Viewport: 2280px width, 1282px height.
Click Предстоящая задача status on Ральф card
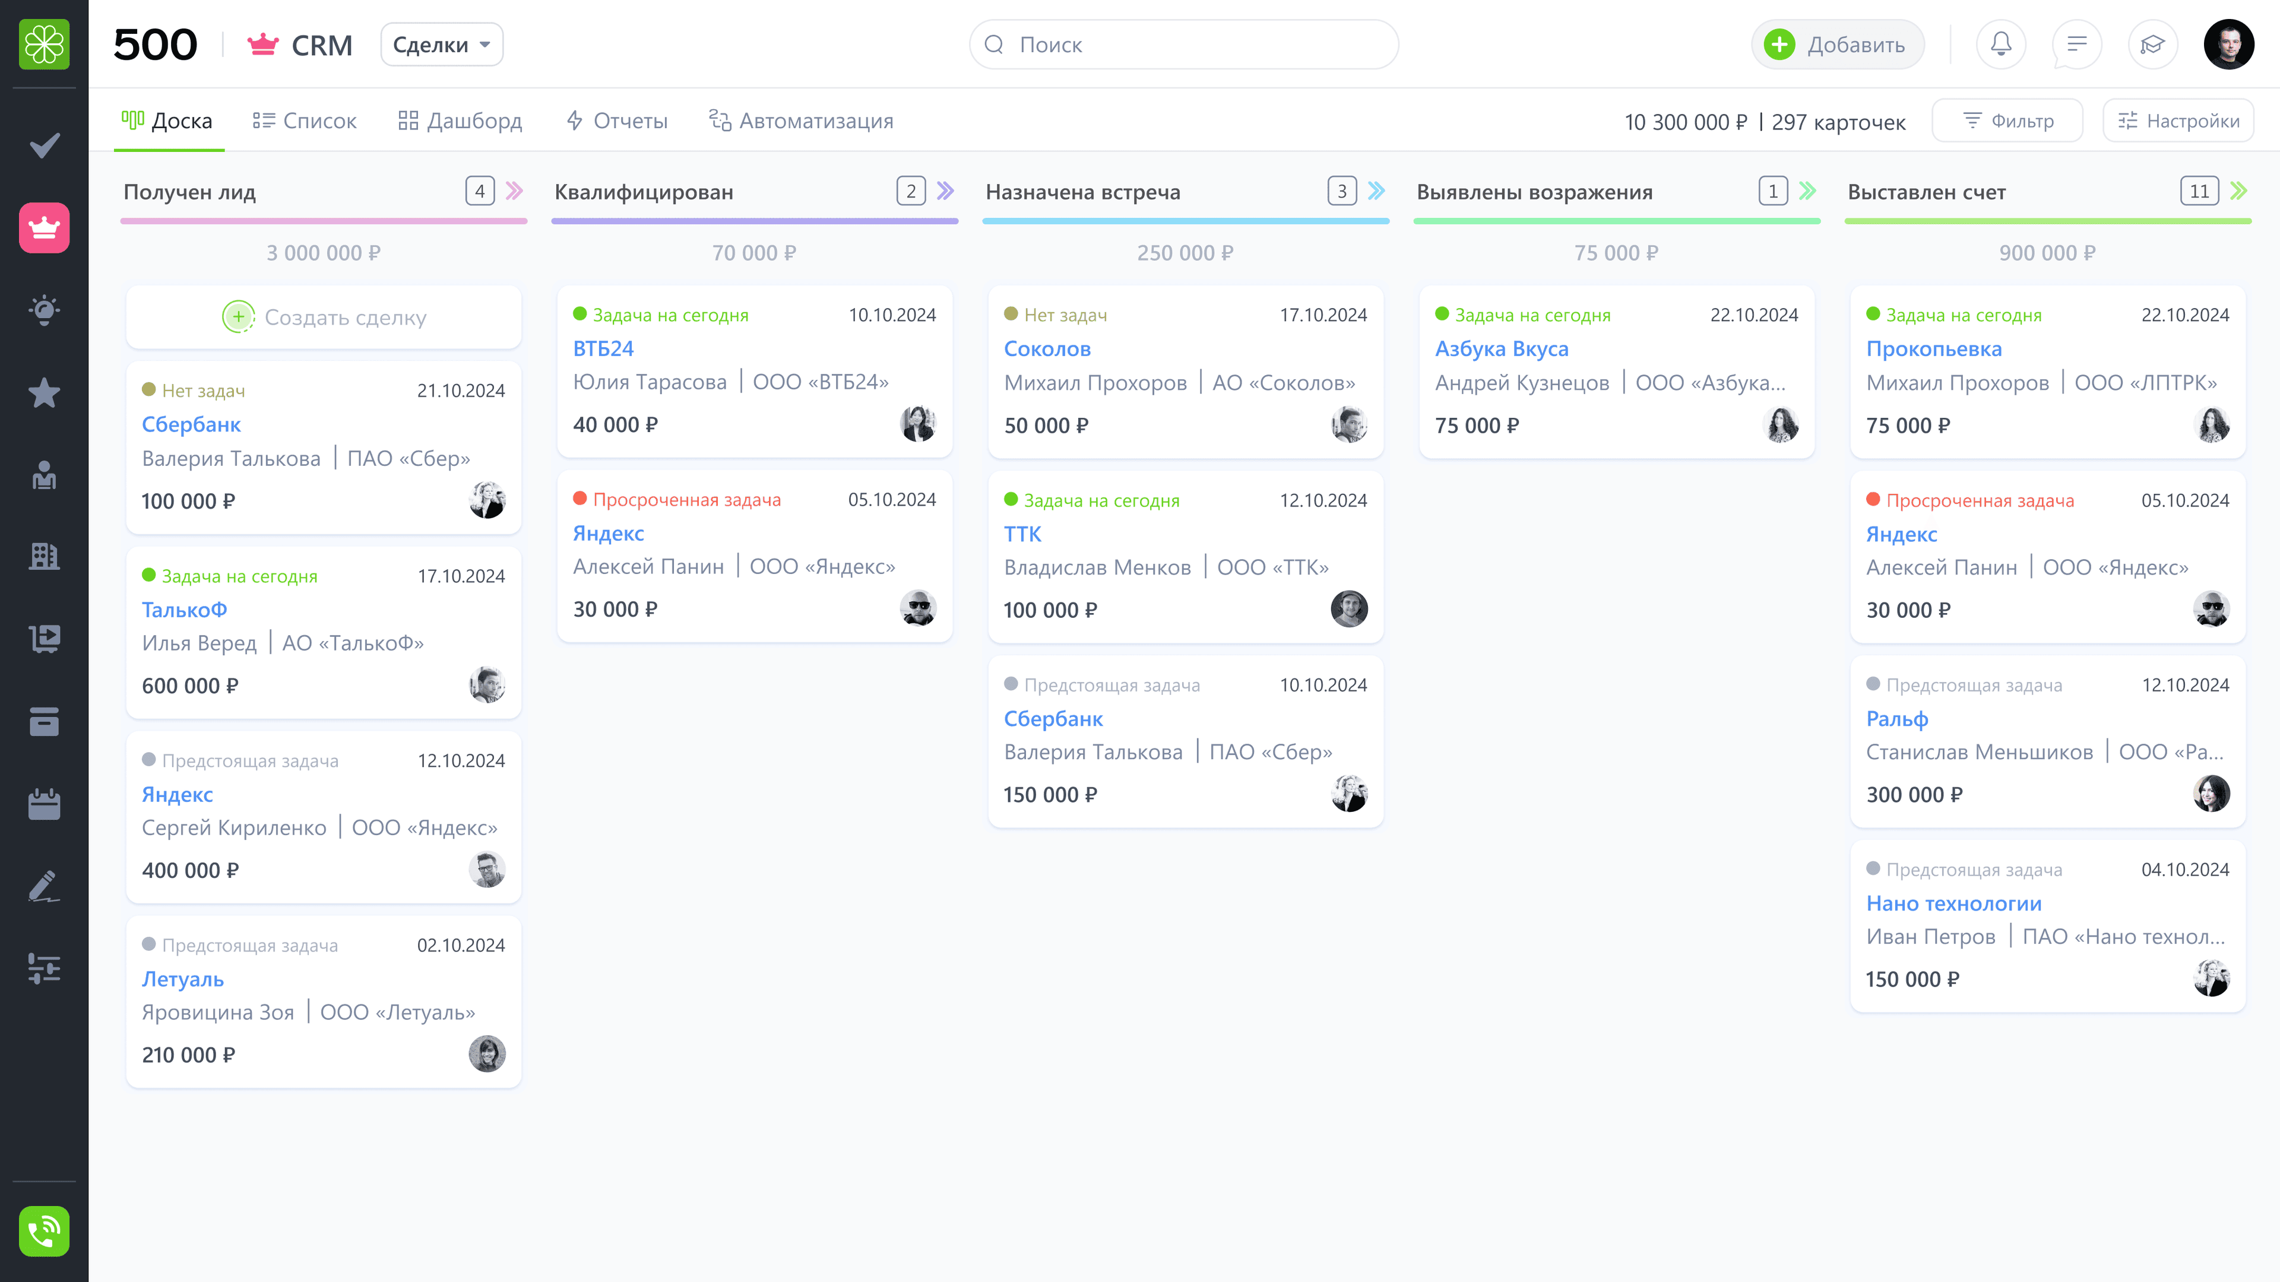(1964, 685)
